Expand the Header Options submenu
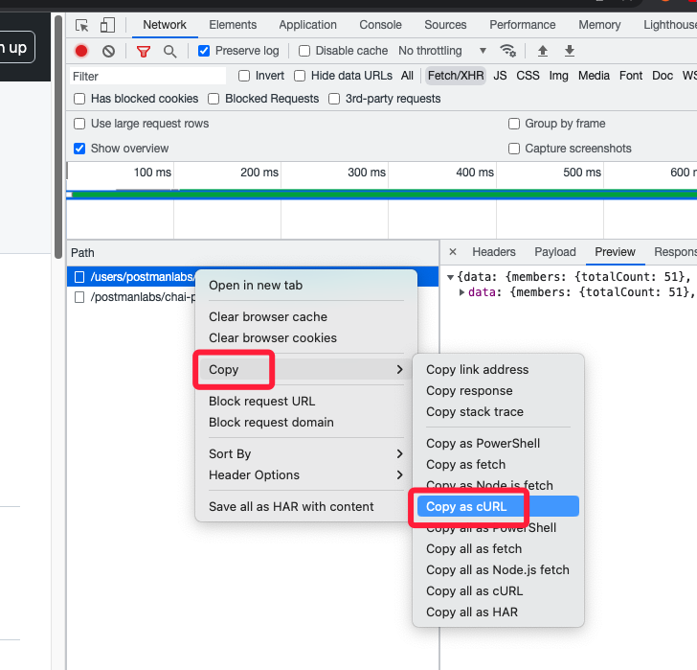 click(x=305, y=474)
